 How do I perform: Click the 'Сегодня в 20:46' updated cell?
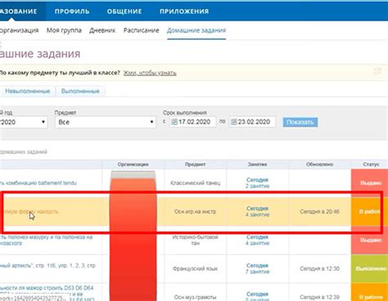(x=319, y=212)
